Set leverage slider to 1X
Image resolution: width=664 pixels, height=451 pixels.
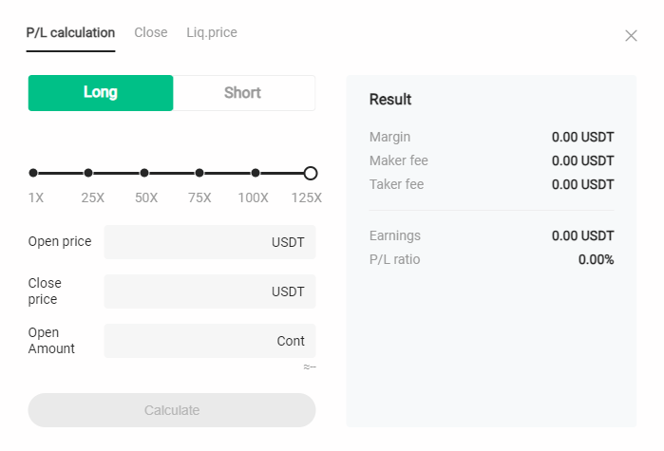click(33, 173)
